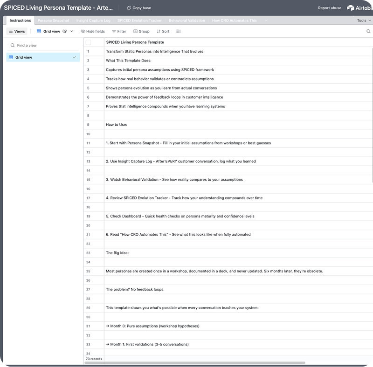Screen dimensions: 373x367
Task: Open the row height icon
Action: click(x=179, y=31)
